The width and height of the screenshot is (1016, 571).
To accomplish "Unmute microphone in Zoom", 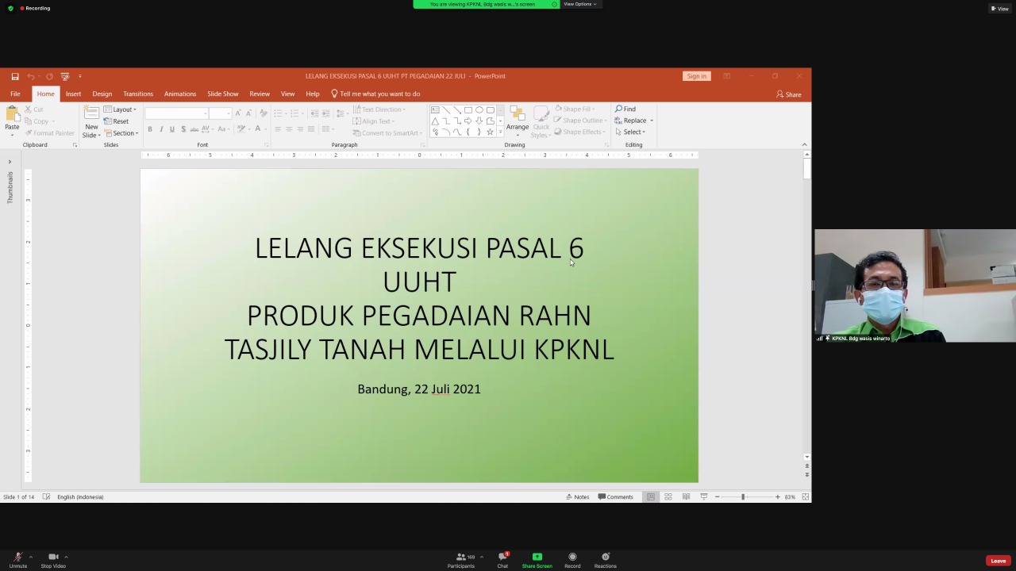I will pos(17,560).
